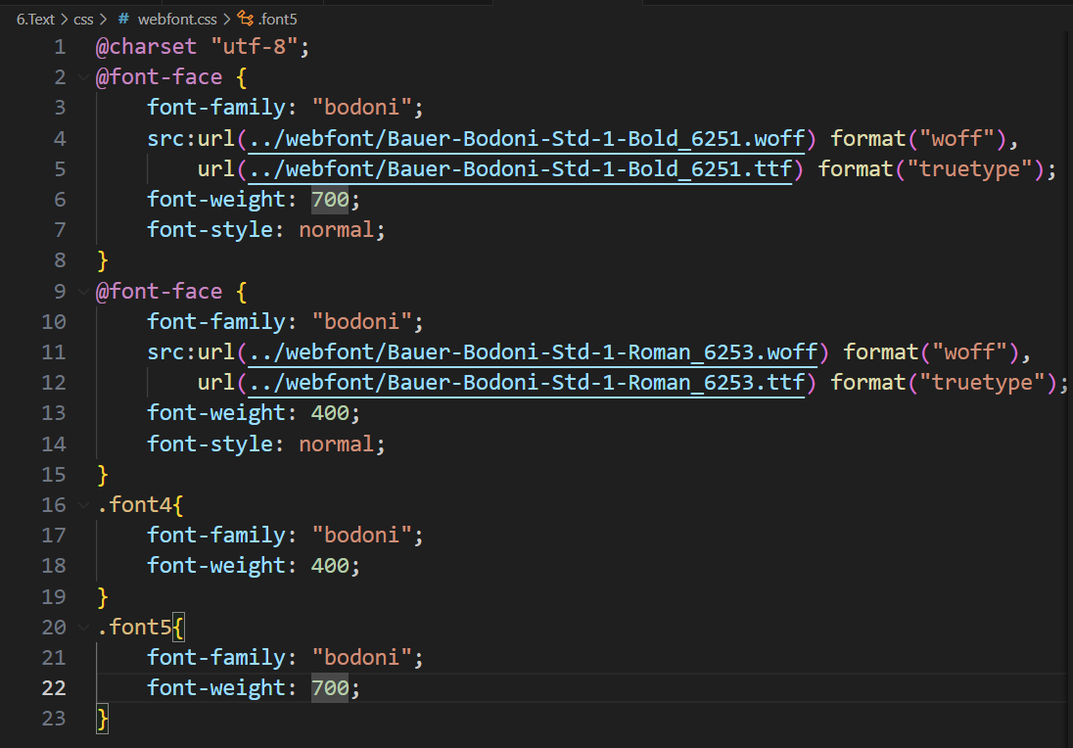Click the CSS file hash icon in breadcrumb
This screenshot has width=1073, height=748.
point(124,19)
